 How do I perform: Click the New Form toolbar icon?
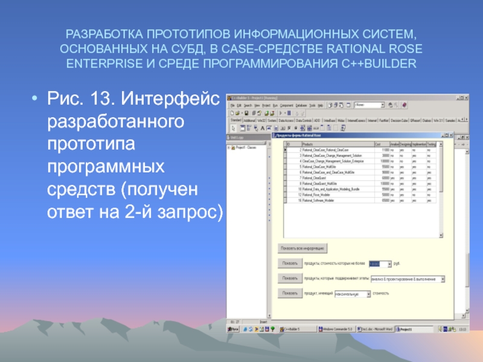(x=348, y=105)
